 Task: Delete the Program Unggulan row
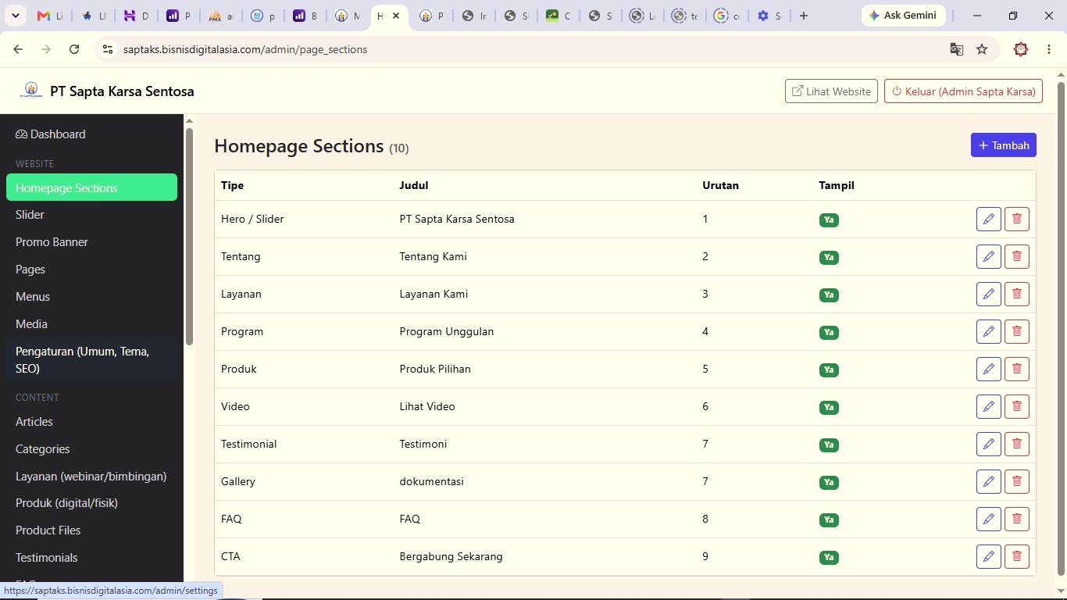[1016, 331]
